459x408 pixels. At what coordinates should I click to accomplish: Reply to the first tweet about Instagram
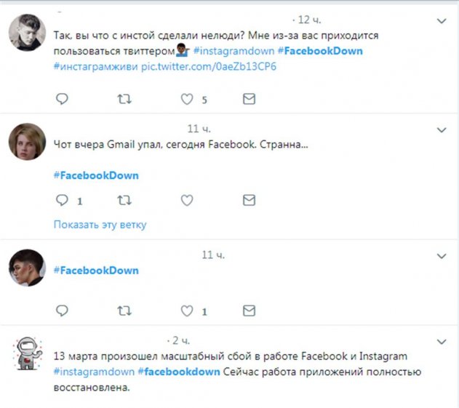63,99
